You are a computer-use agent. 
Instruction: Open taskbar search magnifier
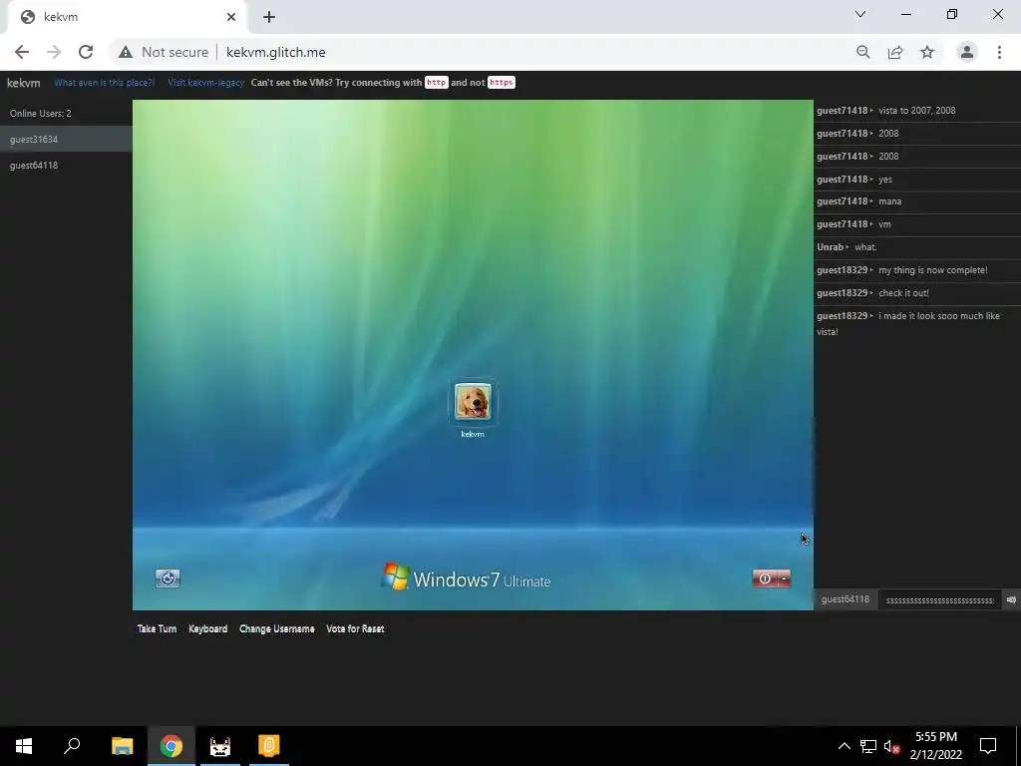72,746
